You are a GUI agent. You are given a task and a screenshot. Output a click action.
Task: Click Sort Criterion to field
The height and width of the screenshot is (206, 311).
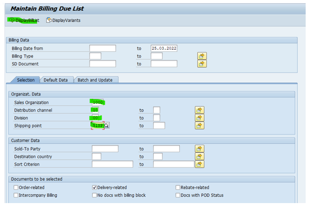[x=174, y=164]
